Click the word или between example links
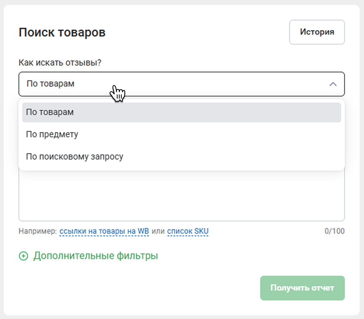The height and width of the screenshot is (319, 364). coord(158,231)
